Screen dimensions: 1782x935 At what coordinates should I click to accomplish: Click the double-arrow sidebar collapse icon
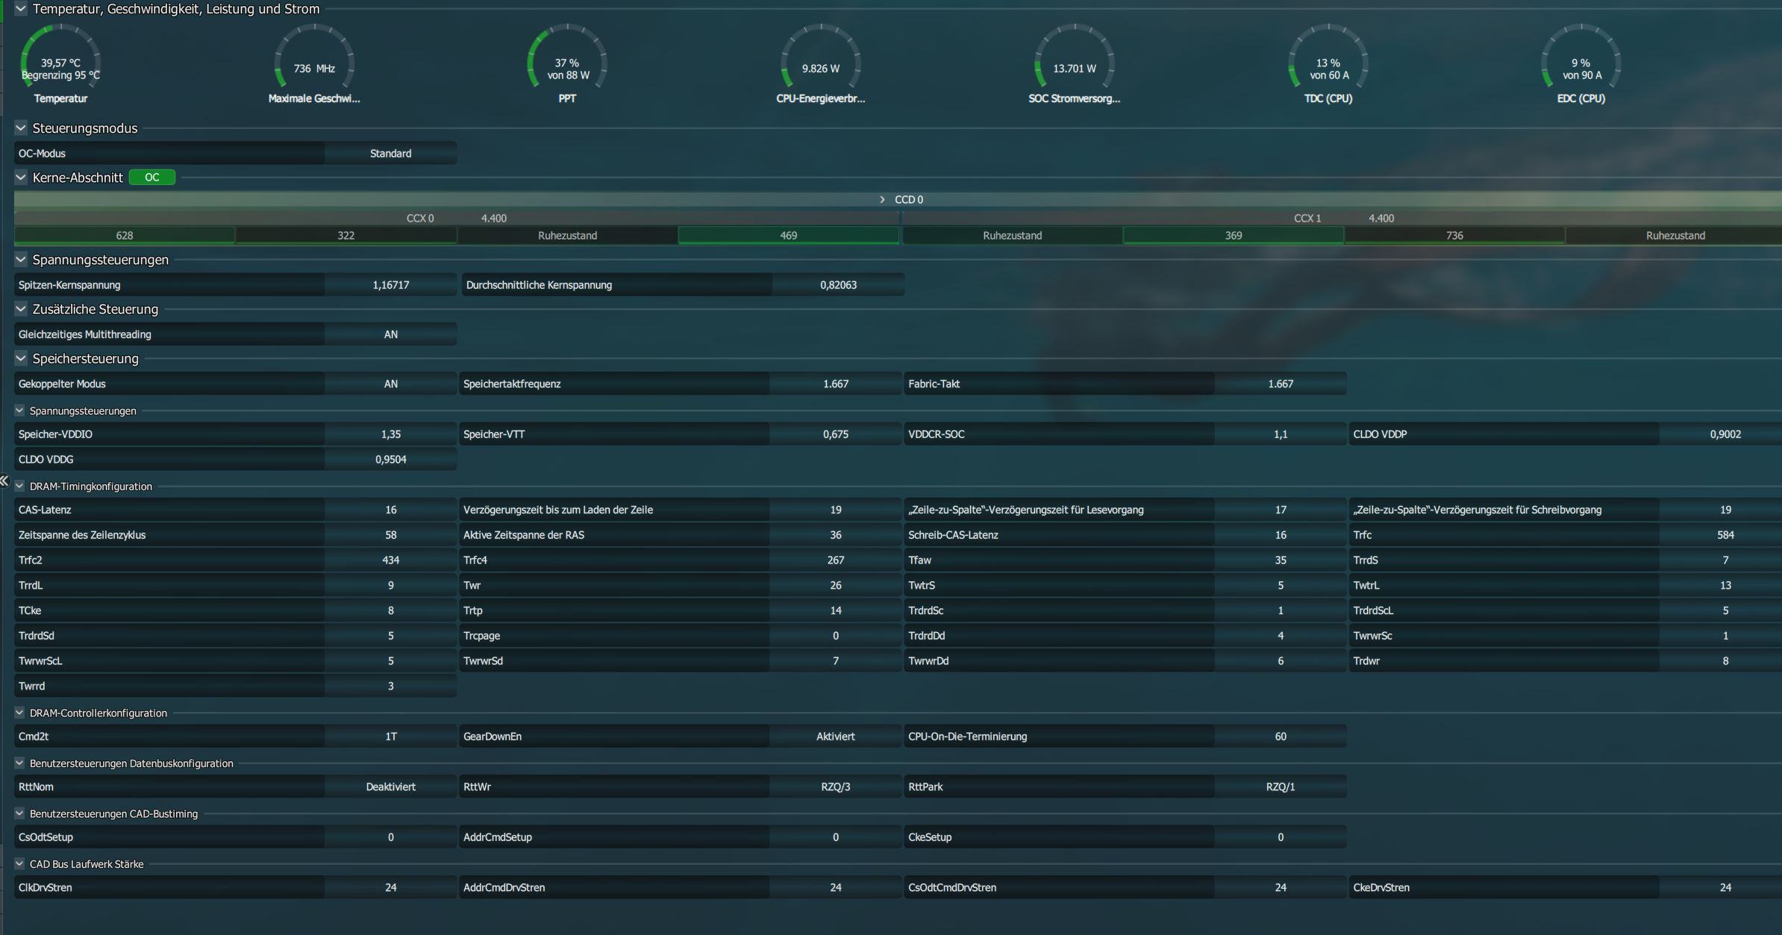(x=4, y=481)
